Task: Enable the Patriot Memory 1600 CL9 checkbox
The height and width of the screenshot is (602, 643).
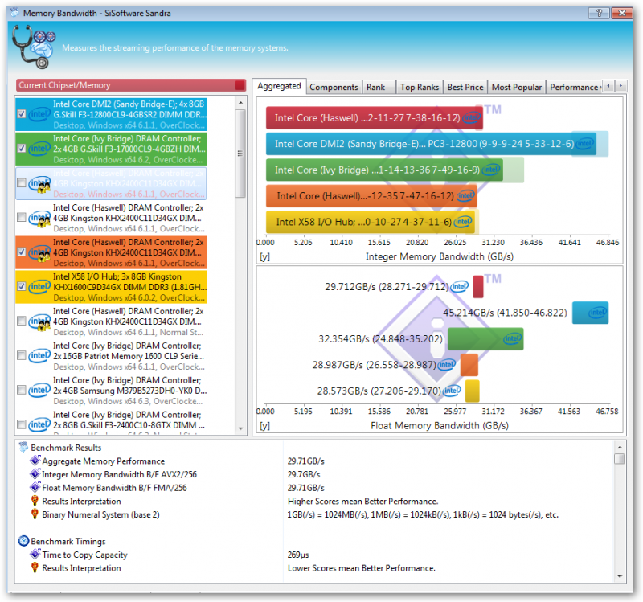Action: (22, 356)
